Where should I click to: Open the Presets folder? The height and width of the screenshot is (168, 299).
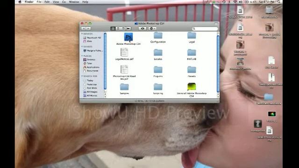pos(192,70)
